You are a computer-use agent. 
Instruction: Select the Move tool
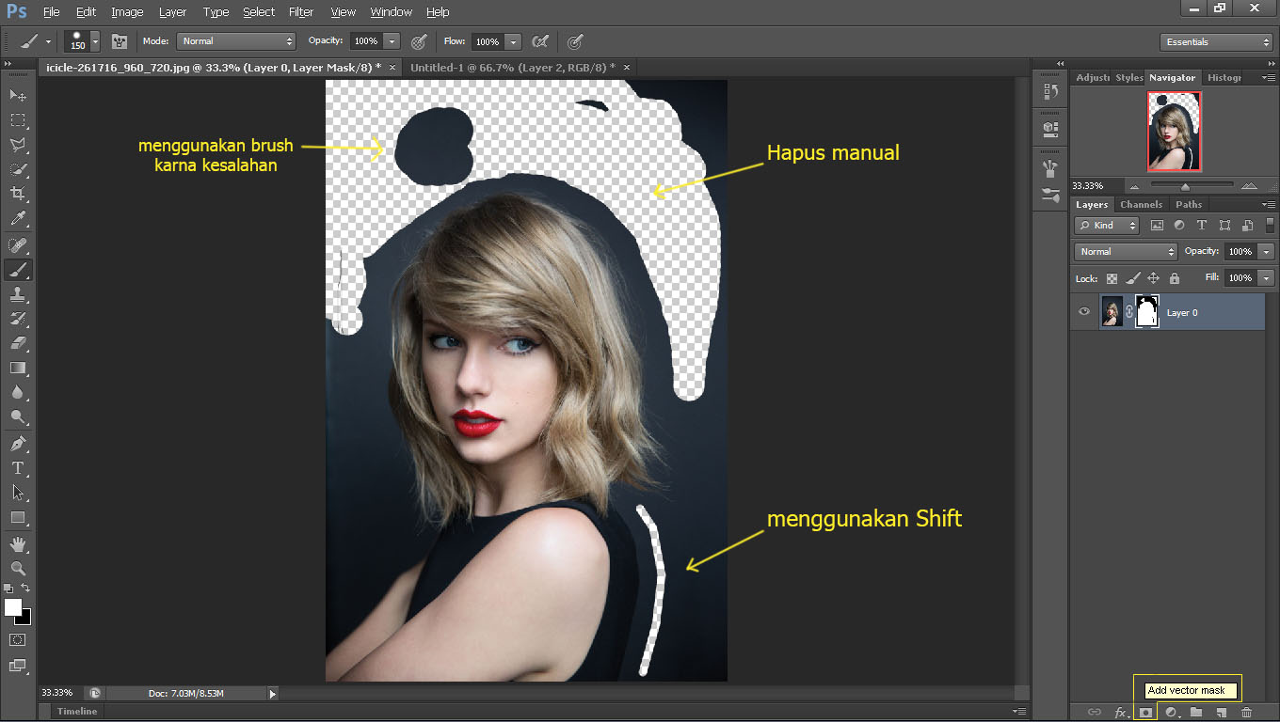[x=18, y=96]
